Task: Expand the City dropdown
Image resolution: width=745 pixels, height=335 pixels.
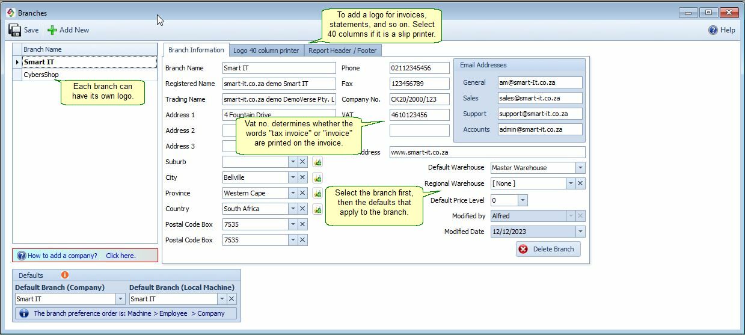Action: tap(293, 177)
